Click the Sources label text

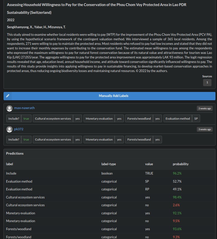coord(207,76)
